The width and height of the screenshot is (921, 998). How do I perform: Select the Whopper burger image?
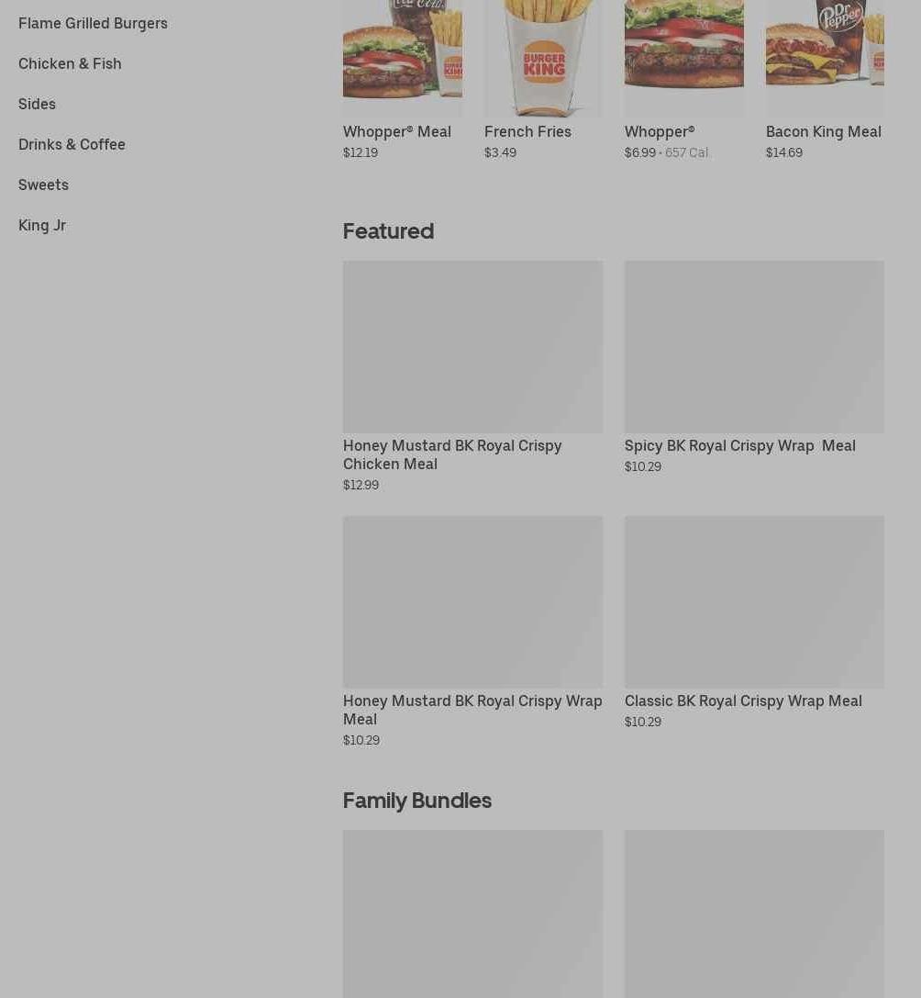coord(683,58)
